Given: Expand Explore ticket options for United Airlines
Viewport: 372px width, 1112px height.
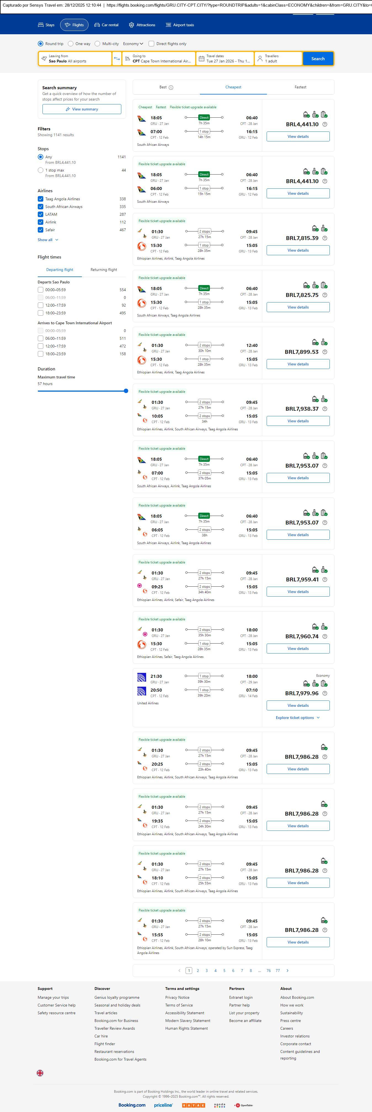Looking at the screenshot, I should (x=298, y=718).
